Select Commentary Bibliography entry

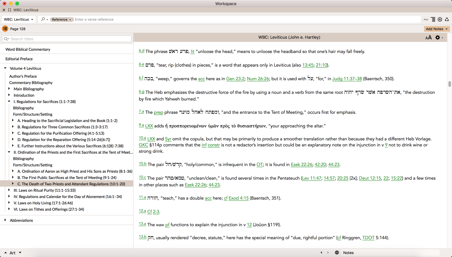tap(31, 83)
